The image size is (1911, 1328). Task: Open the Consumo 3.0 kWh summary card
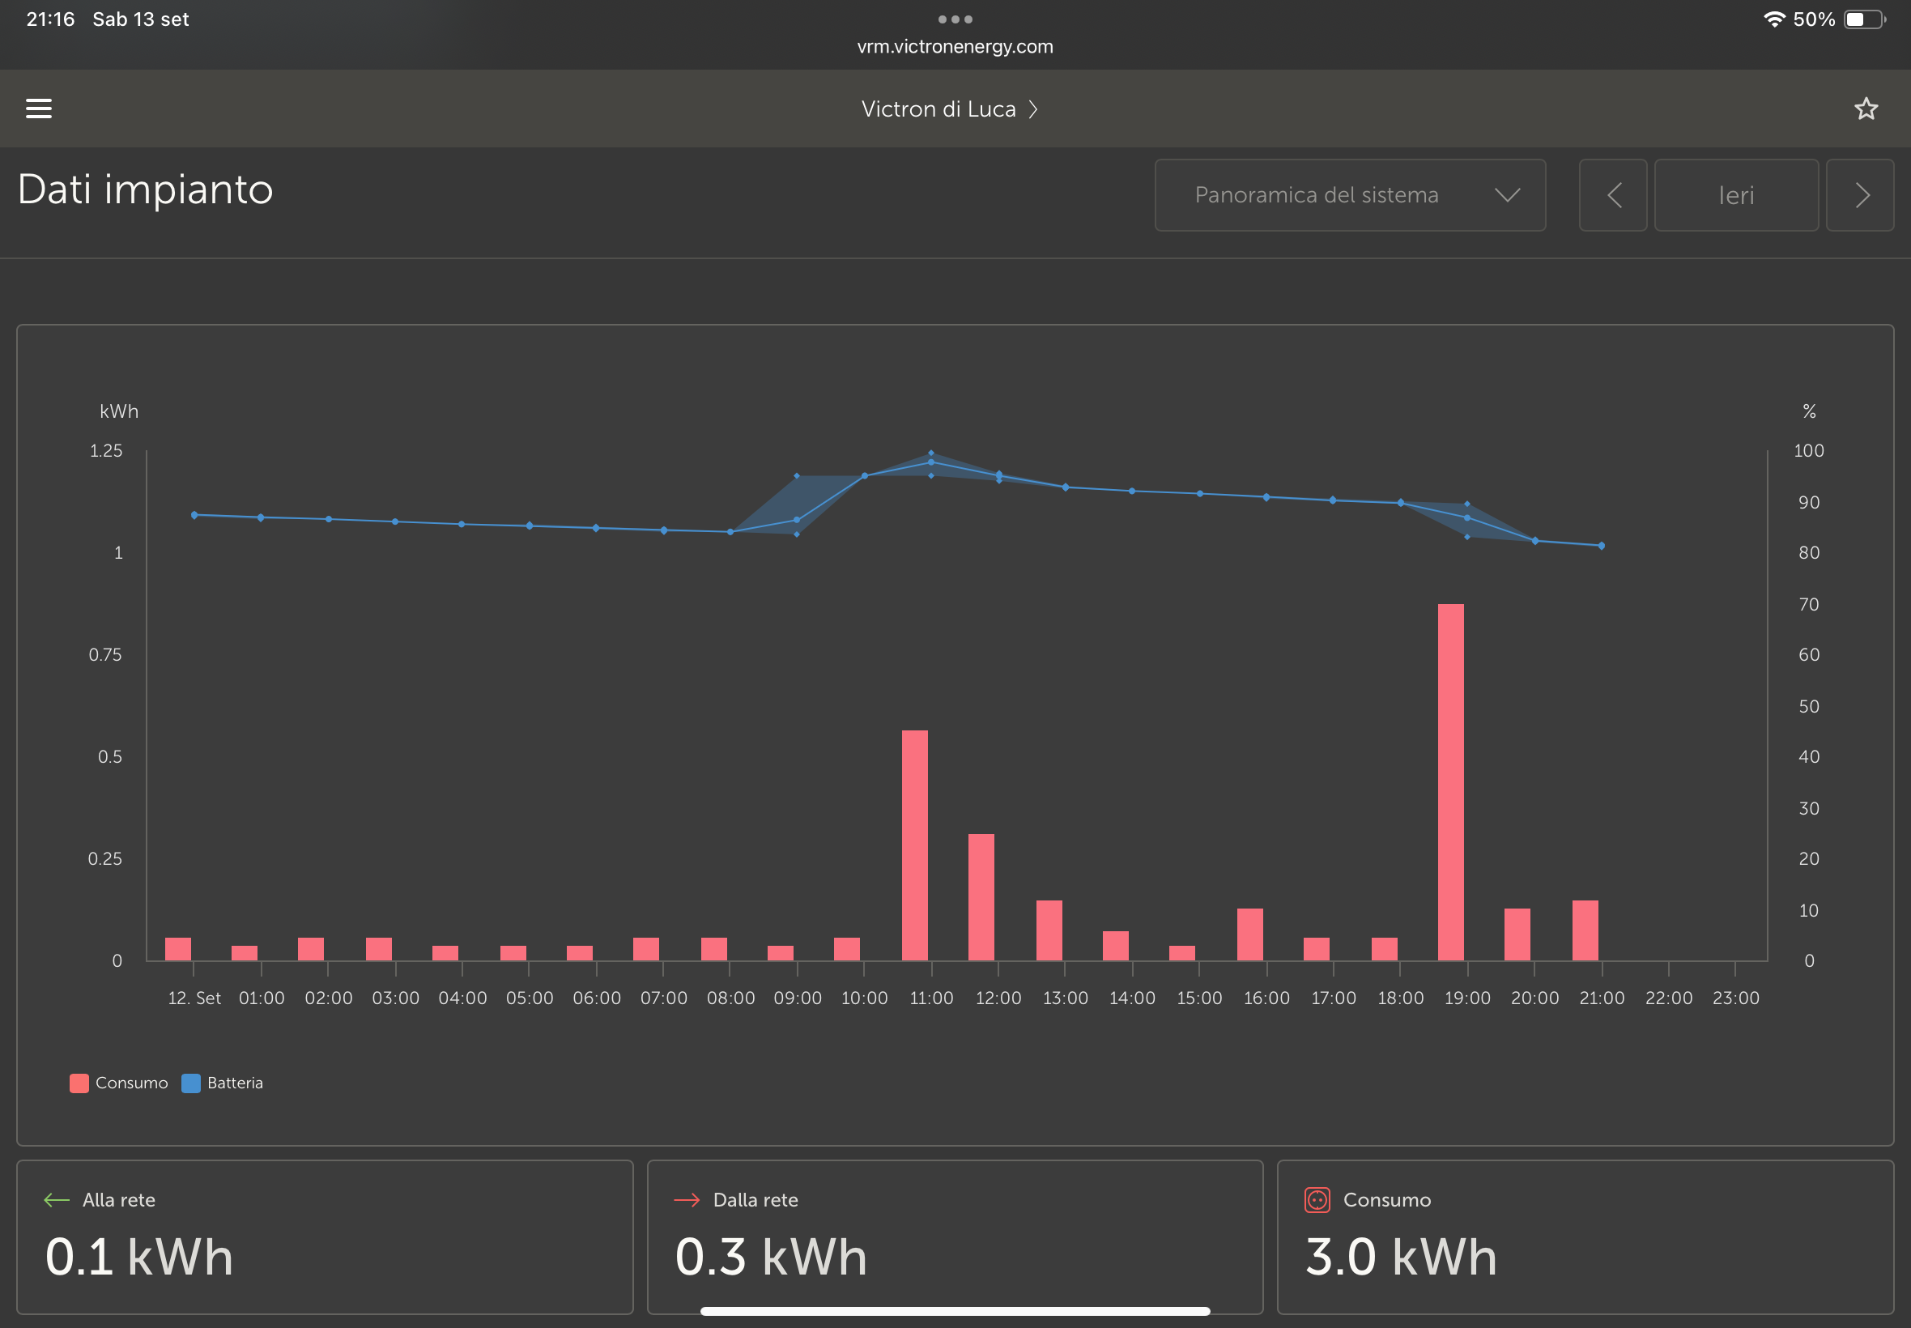coord(1584,1236)
